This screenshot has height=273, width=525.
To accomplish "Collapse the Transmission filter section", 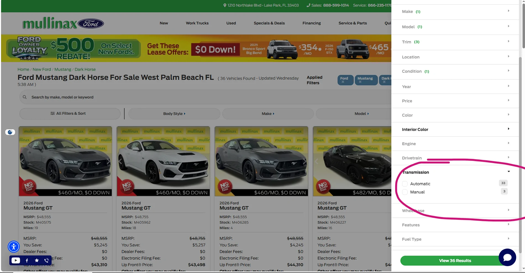I will point(455,172).
